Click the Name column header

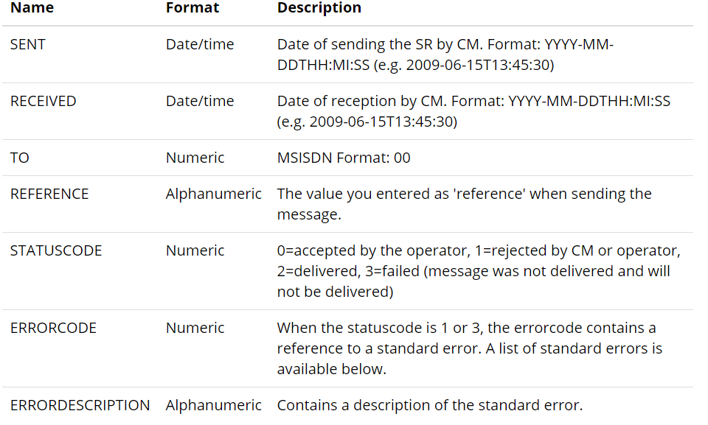32,7
